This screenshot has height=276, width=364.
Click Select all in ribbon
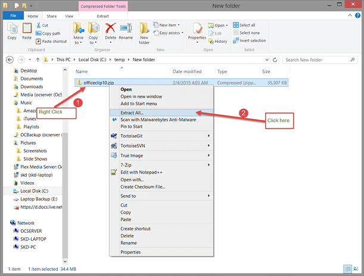click(247, 26)
